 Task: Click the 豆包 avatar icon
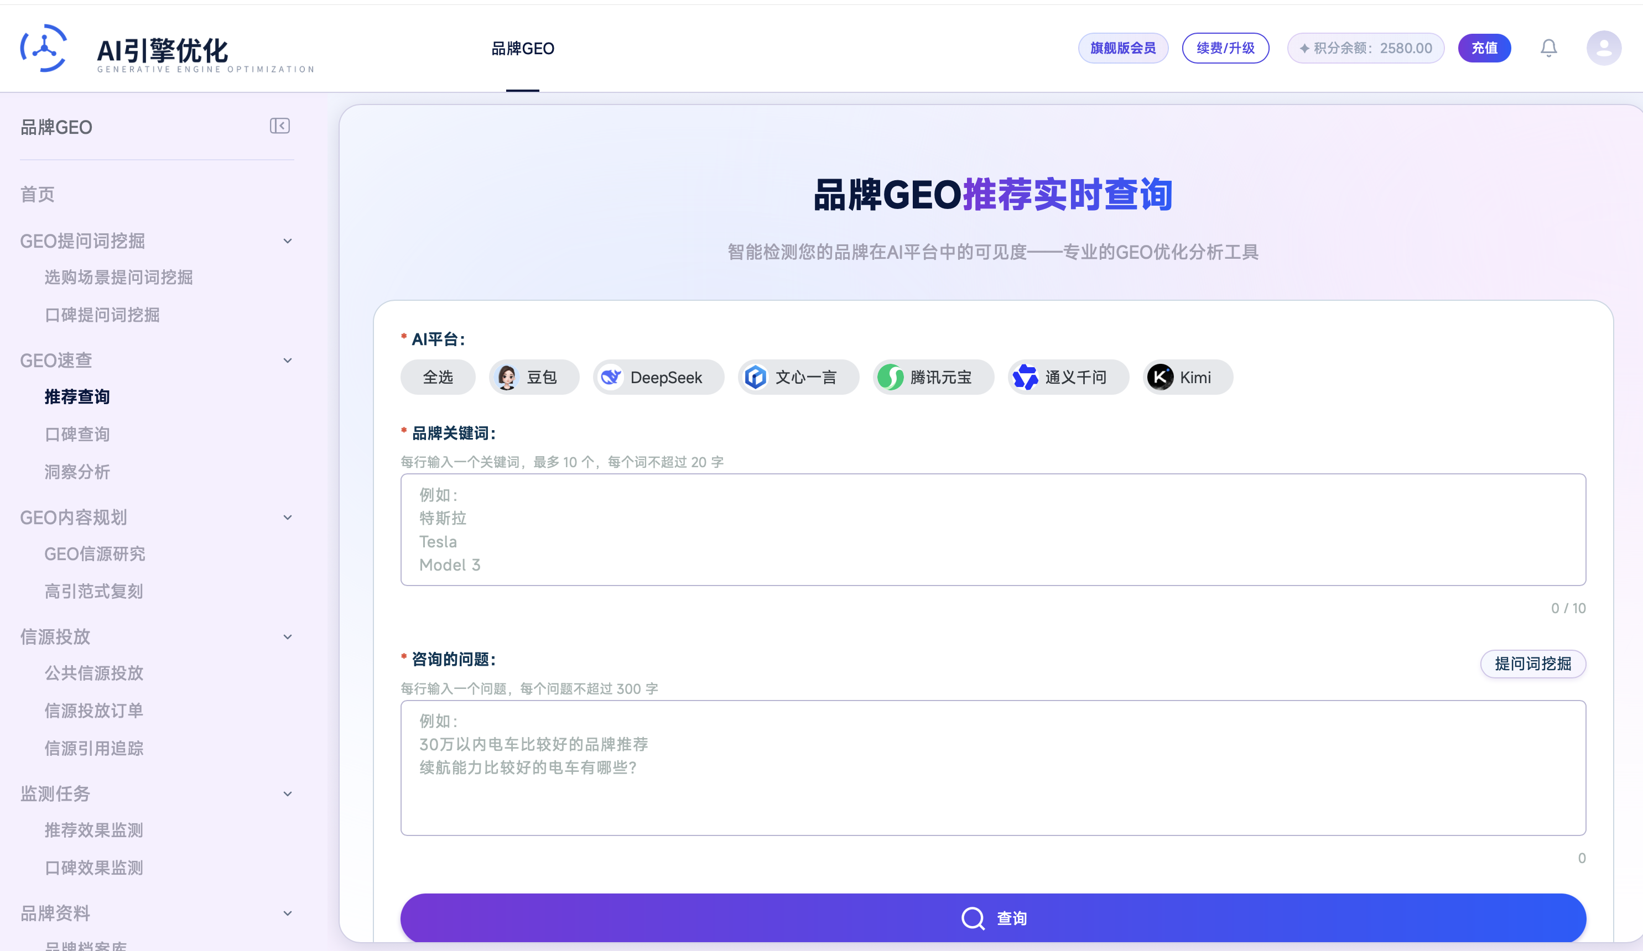507,378
